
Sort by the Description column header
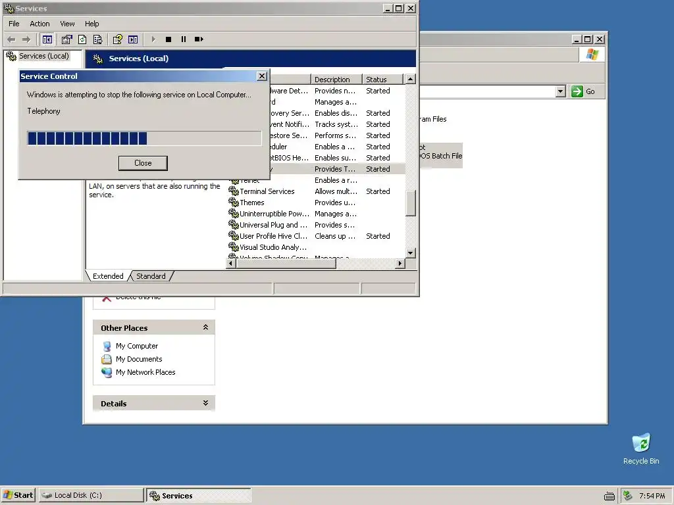pos(336,80)
